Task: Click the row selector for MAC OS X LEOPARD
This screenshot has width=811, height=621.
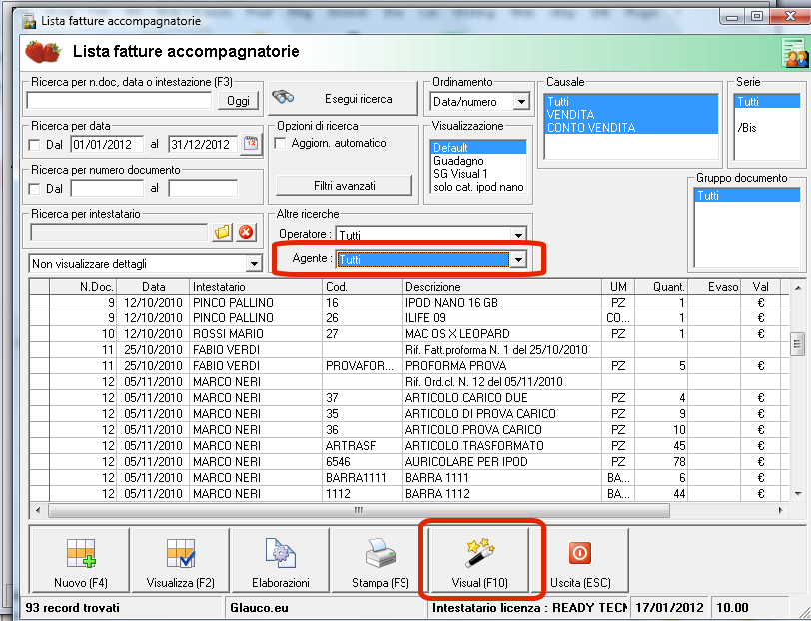Action: pos(39,334)
